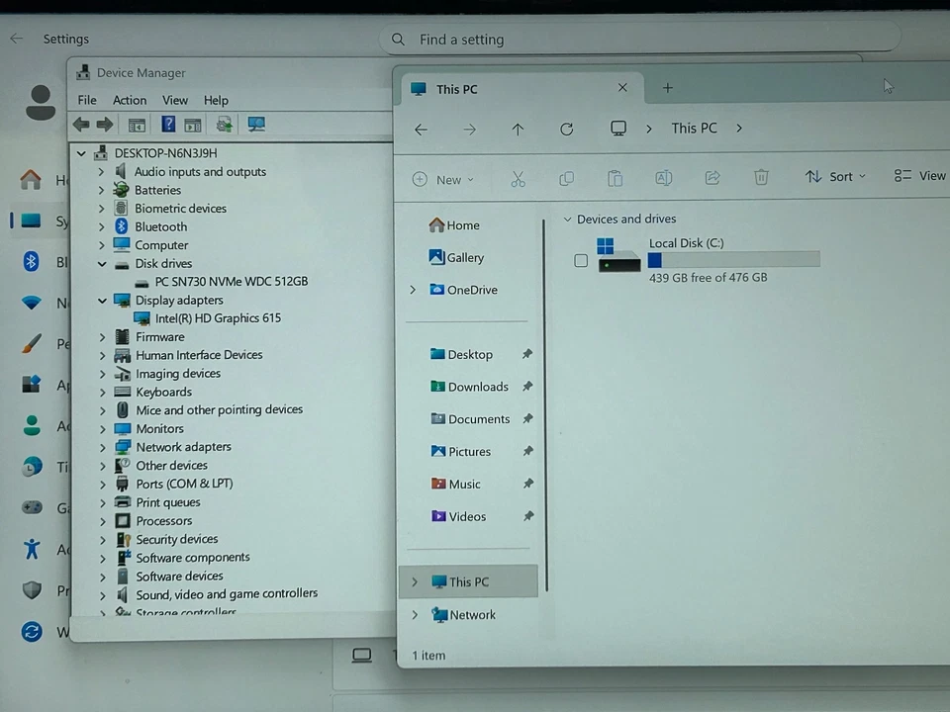
Task: Collapse the Disk drives node
Action: [x=102, y=264]
